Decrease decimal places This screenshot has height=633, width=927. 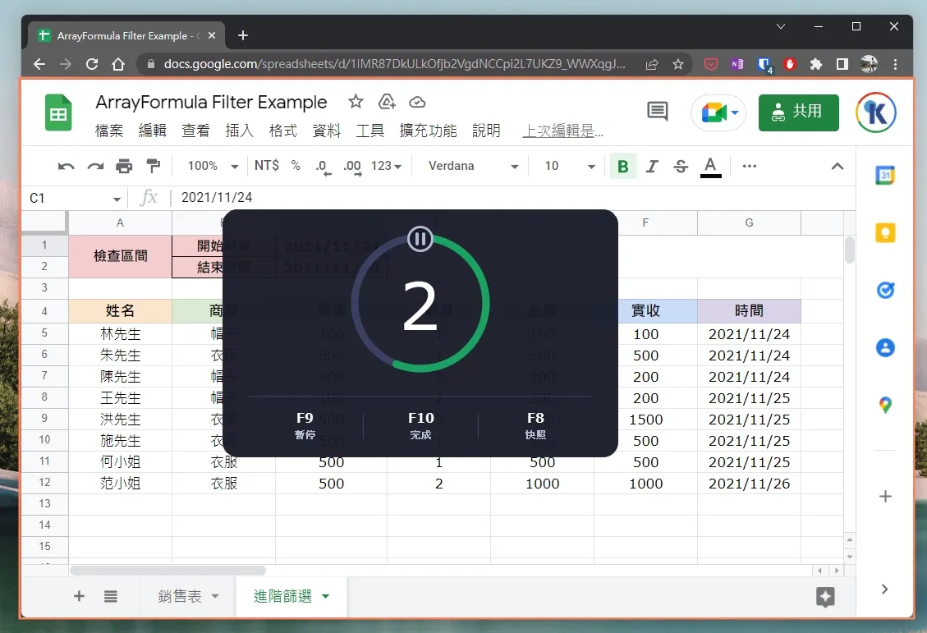pos(323,167)
